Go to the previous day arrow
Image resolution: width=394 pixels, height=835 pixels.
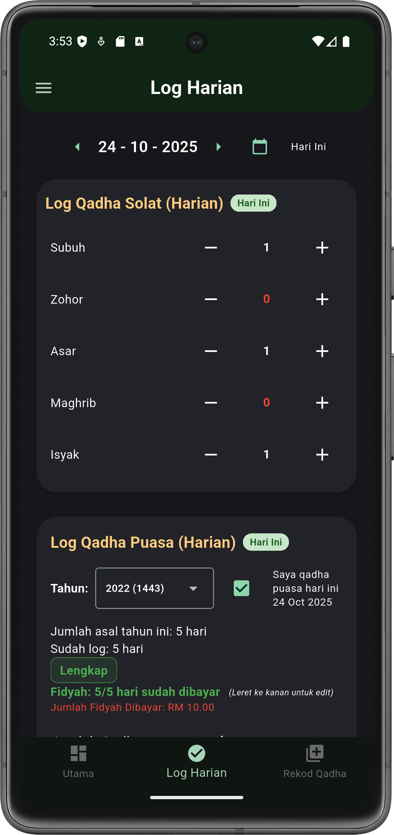click(x=77, y=147)
